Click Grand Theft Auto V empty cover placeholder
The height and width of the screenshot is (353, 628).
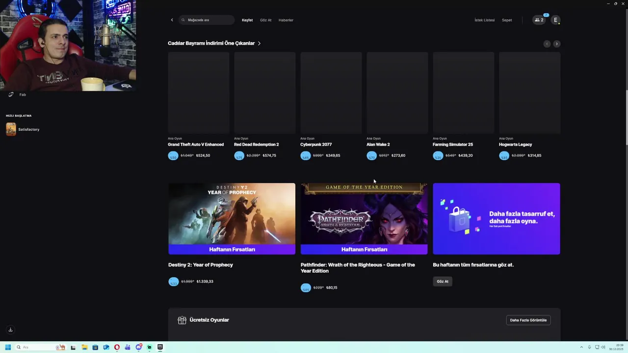pos(199,93)
